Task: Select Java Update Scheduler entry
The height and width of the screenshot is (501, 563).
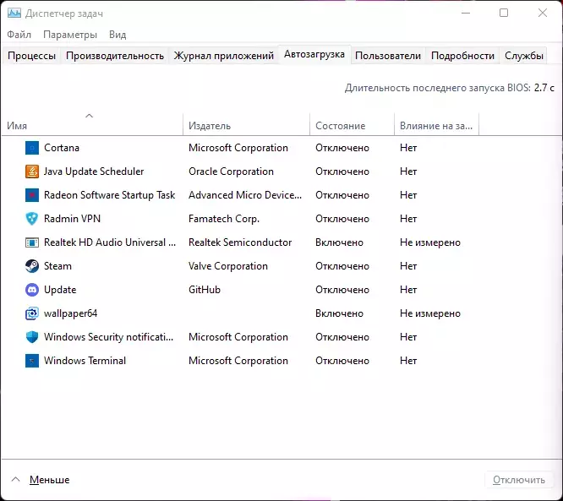Action: [x=94, y=172]
